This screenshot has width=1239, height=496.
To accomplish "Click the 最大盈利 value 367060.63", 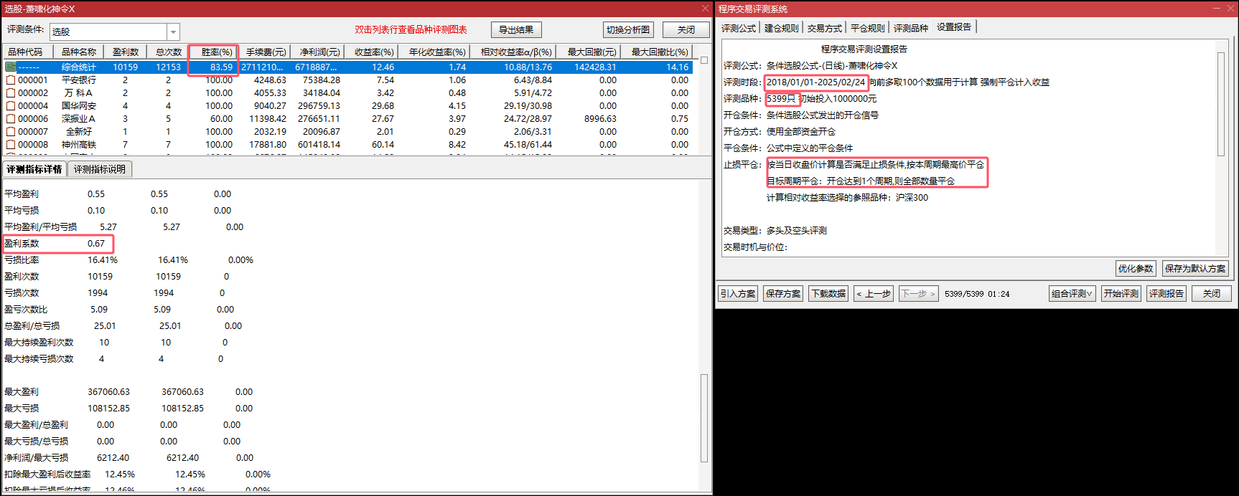I will (x=109, y=392).
